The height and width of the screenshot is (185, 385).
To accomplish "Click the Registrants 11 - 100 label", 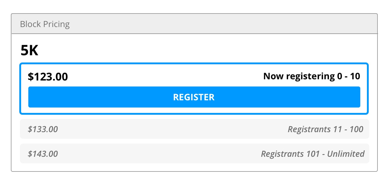I will point(325,129).
